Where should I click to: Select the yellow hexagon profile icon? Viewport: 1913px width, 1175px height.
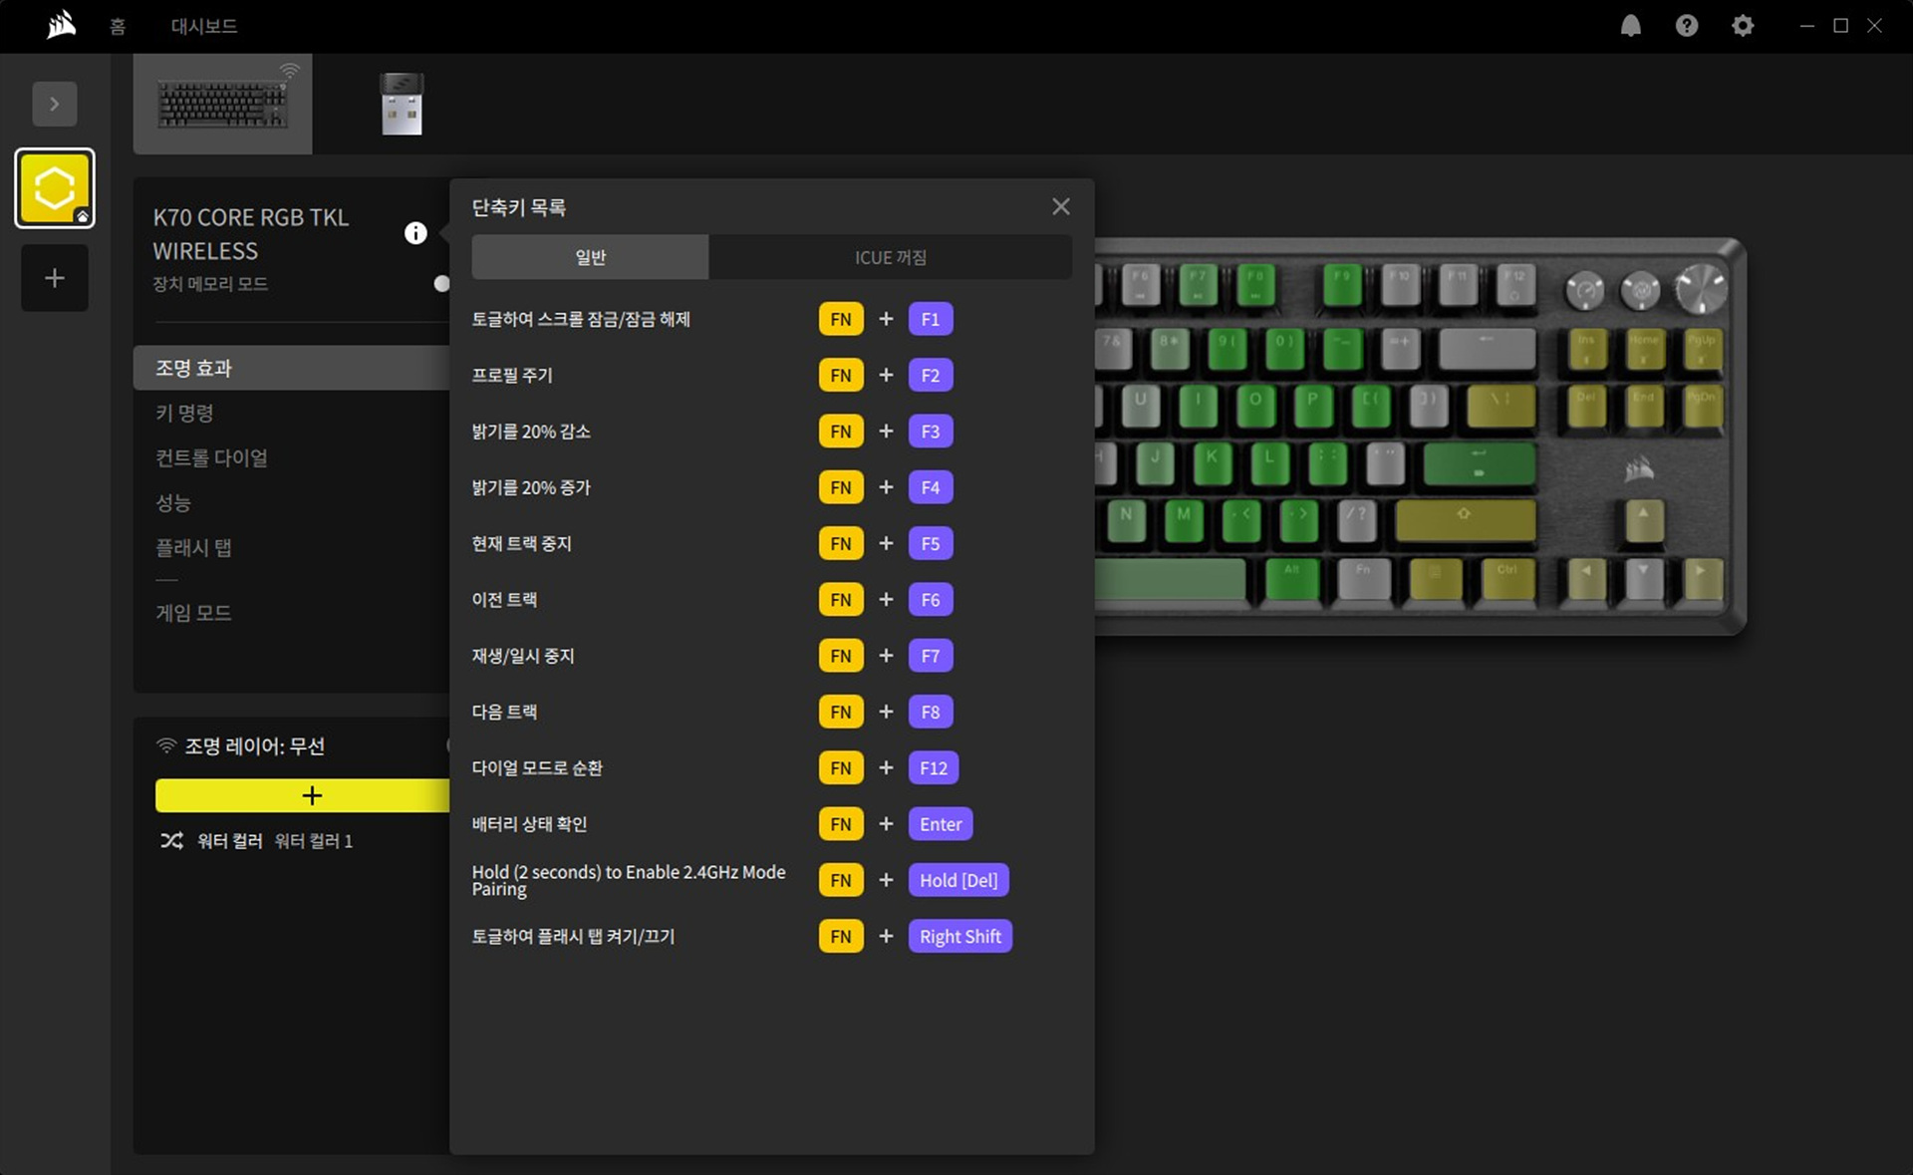55,188
